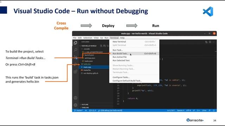
Task: Open the Run menu
Action: pos(106,38)
